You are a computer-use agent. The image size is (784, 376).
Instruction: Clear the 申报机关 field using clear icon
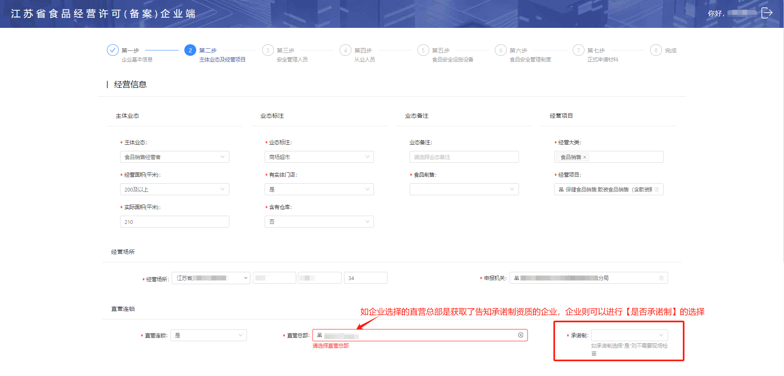point(661,278)
